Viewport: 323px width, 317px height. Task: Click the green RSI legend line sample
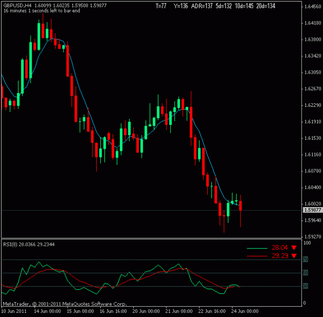(x=257, y=248)
